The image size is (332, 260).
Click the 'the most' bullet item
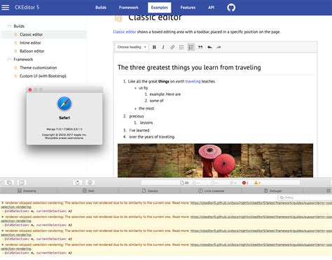tap(146, 108)
